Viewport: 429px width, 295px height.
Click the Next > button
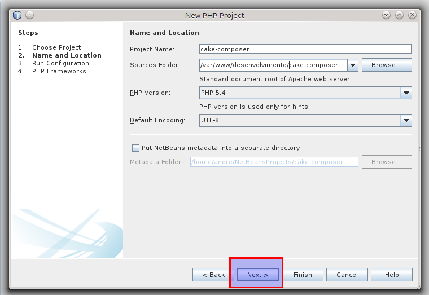(258, 275)
